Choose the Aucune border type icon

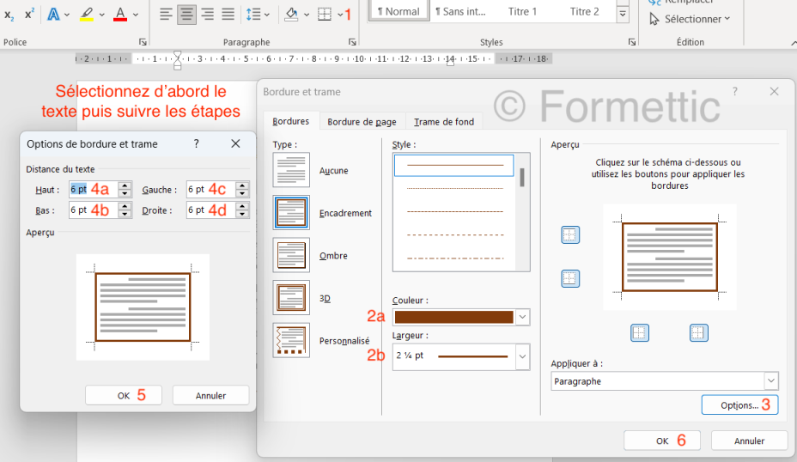pos(291,170)
